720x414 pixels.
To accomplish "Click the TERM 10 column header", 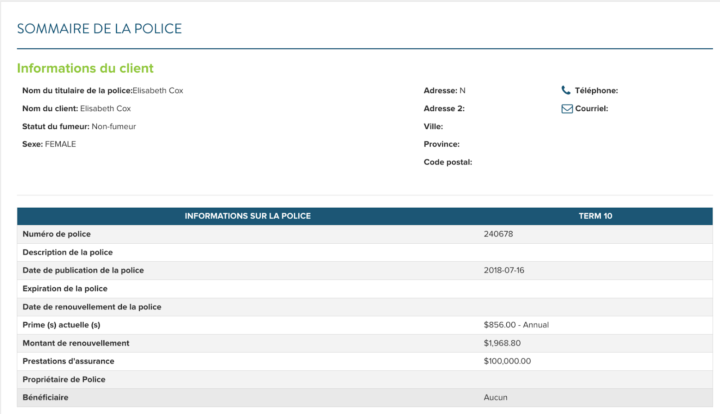I will [x=595, y=216].
